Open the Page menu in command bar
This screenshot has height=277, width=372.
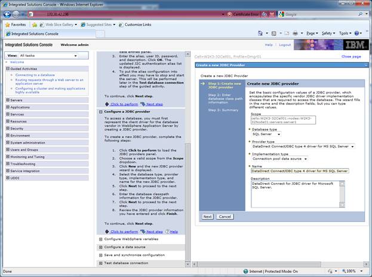coord(312,33)
